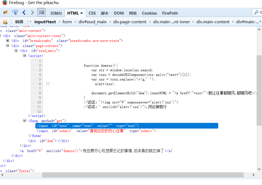This screenshot has width=262, height=185.
Task: Select form in the breadcrumb path
Action: [67, 22]
